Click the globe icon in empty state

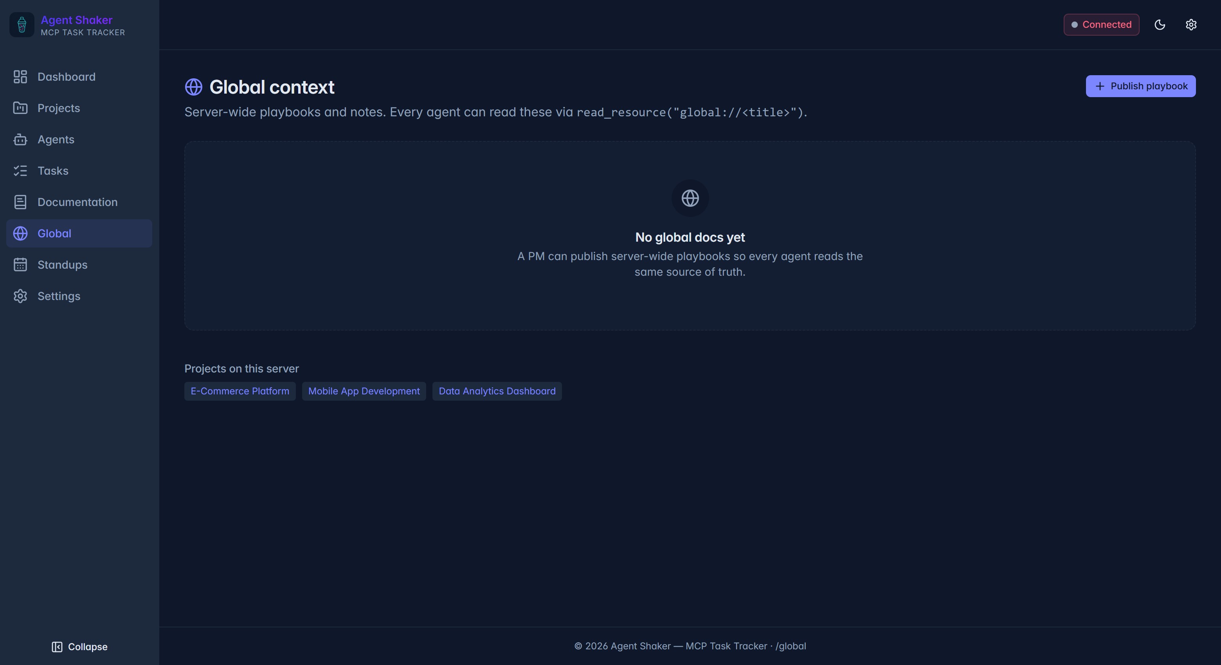pos(690,198)
